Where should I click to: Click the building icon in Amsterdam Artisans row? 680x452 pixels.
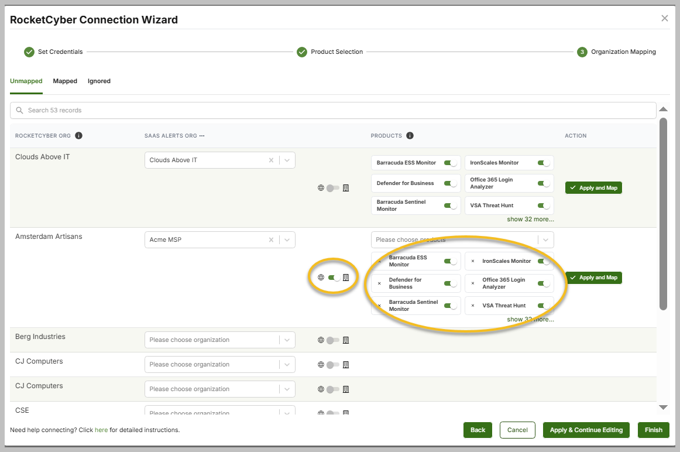[x=346, y=277]
